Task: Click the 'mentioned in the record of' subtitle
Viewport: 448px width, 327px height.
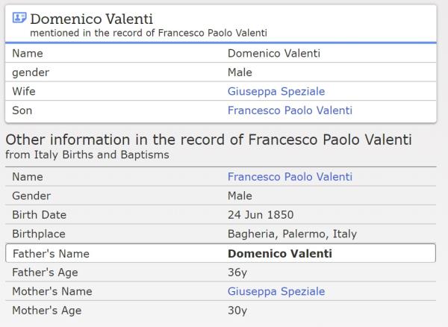Action: [x=148, y=33]
